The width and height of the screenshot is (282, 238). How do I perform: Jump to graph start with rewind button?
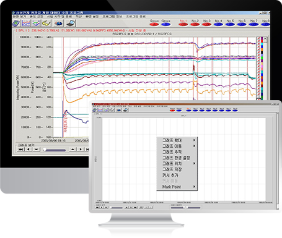(x=20, y=150)
